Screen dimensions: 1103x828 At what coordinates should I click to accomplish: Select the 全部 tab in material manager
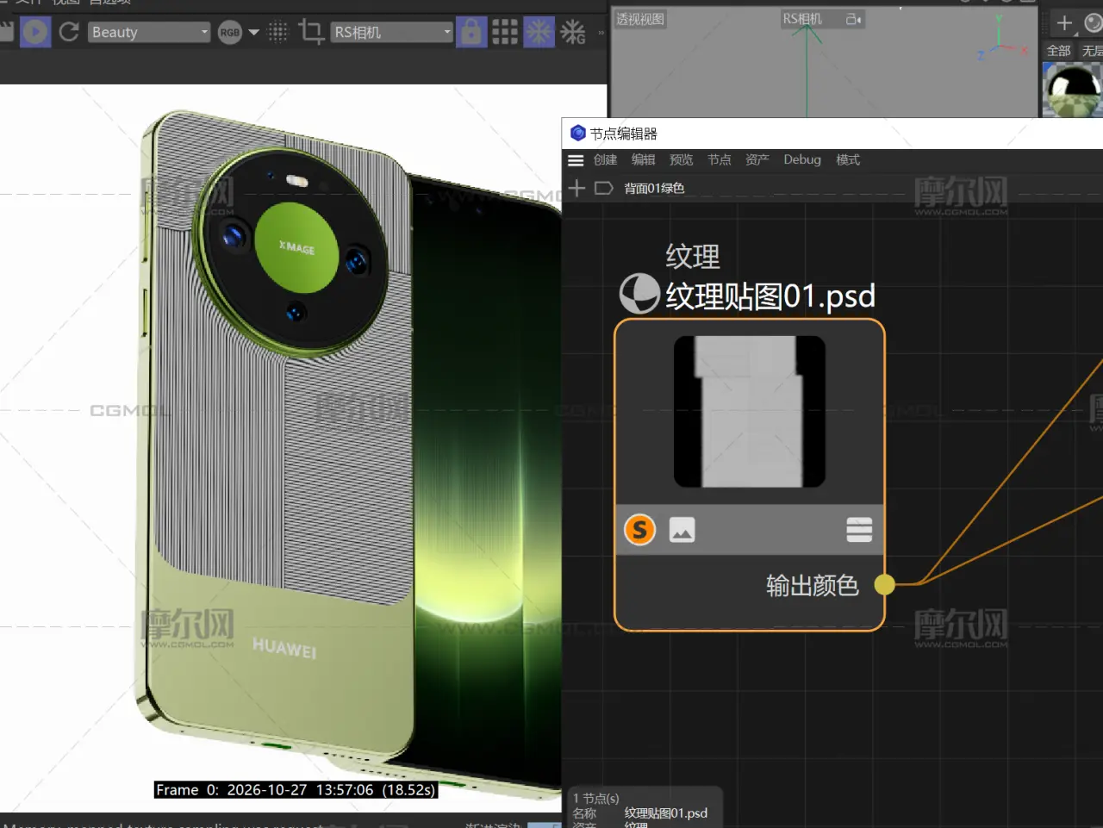tap(1059, 51)
